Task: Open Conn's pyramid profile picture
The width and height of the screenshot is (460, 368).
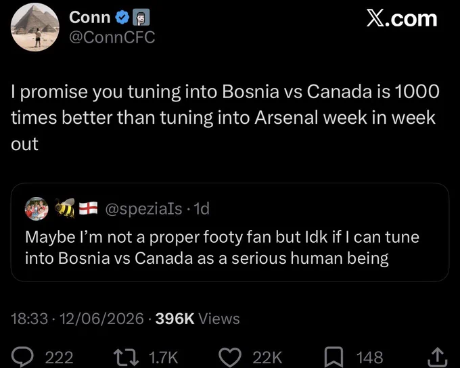Action: coord(35,27)
